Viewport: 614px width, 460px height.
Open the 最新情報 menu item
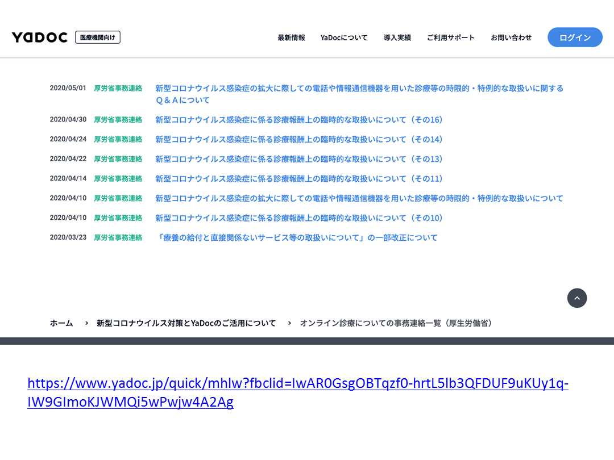tap(291, 37)
